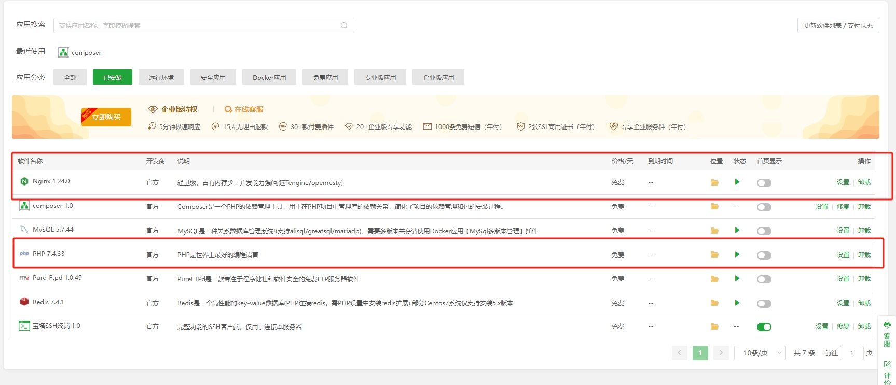Click the search magnifier icon
This screenshot has width=896, height=385.
344,25
